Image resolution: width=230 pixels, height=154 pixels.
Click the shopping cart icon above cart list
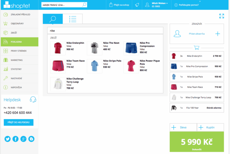click(x=196, y=48)
